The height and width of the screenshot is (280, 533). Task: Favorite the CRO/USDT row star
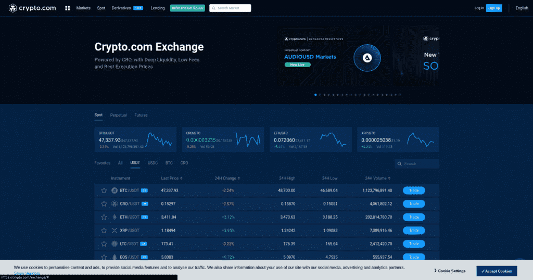(x=104, y=204)
